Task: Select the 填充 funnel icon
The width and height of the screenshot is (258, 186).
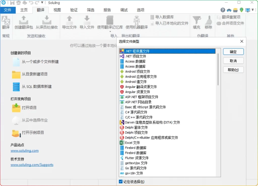Action: [197, 22]
